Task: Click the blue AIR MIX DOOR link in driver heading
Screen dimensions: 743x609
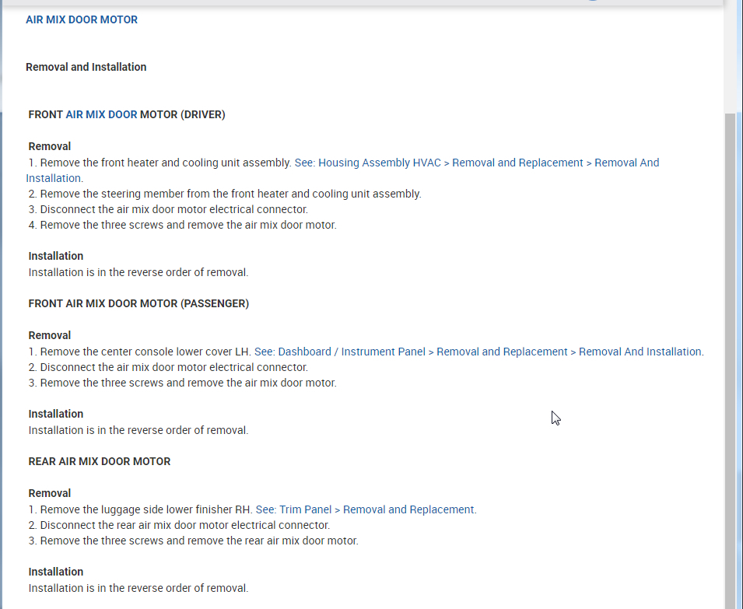Action: click(101, 114)
